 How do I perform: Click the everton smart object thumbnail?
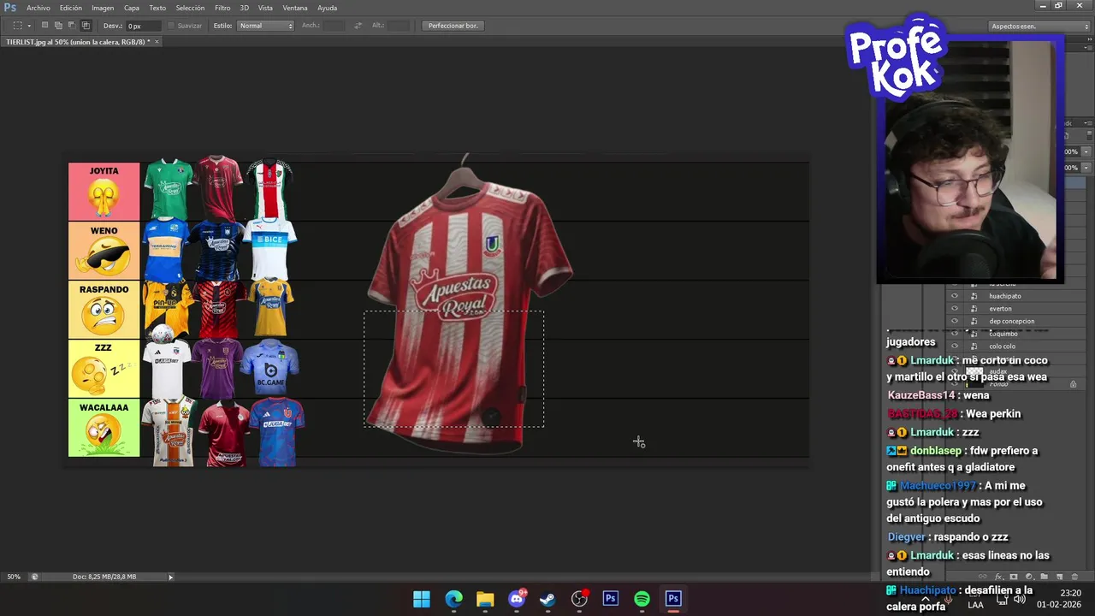tap(974, 309)
